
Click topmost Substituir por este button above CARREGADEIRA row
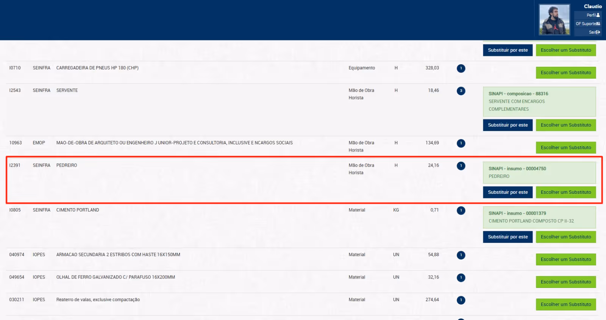pyautogui.click(x=508, y=50)
